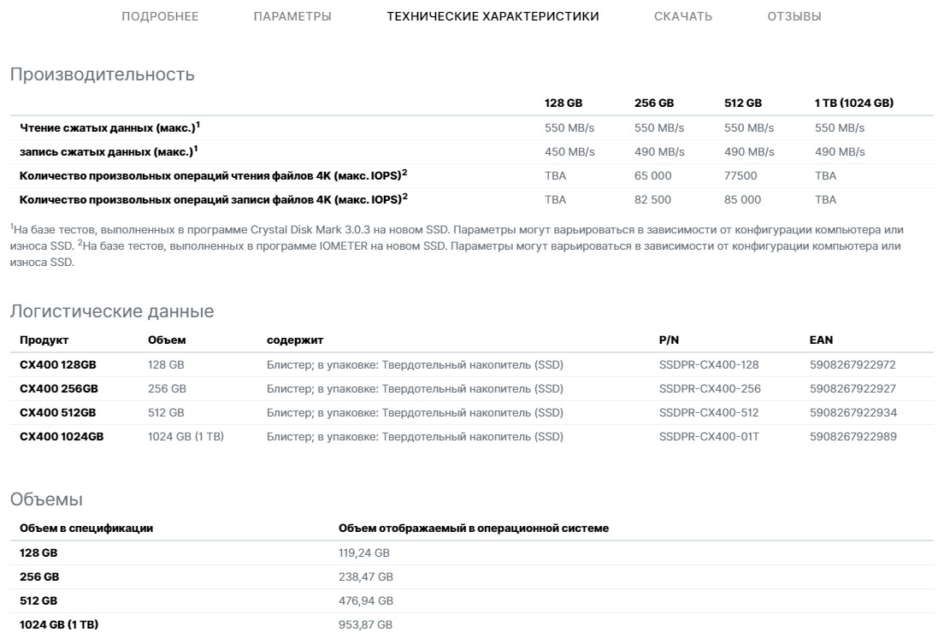This screenshot has width=950, height=638.
Task: Select the 953,87 GB value
Action: tap(365, 624)
